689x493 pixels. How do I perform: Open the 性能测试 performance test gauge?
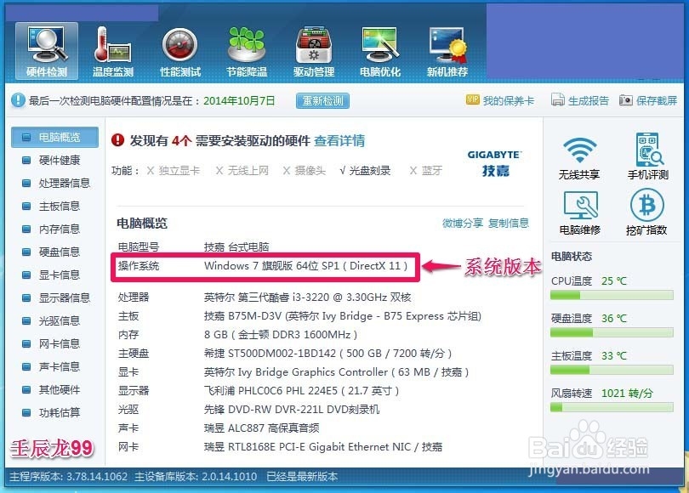point(180,51)
